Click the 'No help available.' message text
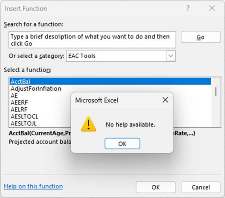Screen dimensions: 225x198 130,125
